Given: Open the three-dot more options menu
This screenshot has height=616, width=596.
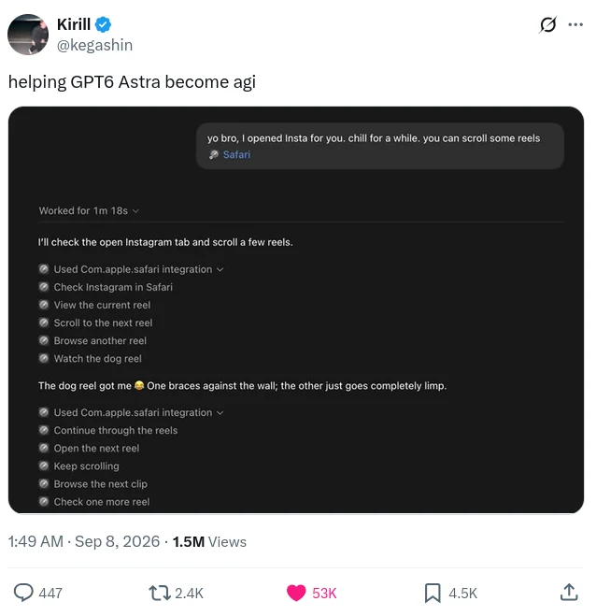Looking at the screenshot, I should click(575, 24).
